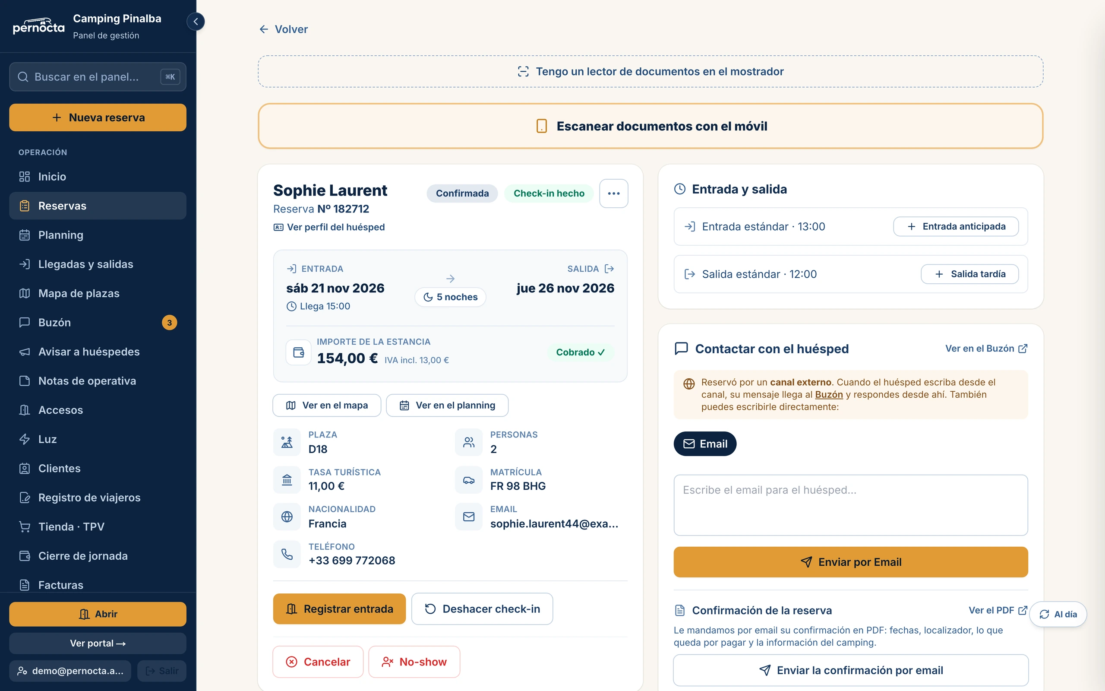Click Deshacer check-in button
Image resolution: width=1105 pixels, height=691 pixels.
482,609
